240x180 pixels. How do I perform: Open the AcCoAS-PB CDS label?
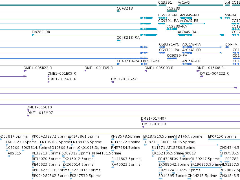(191, 61)
